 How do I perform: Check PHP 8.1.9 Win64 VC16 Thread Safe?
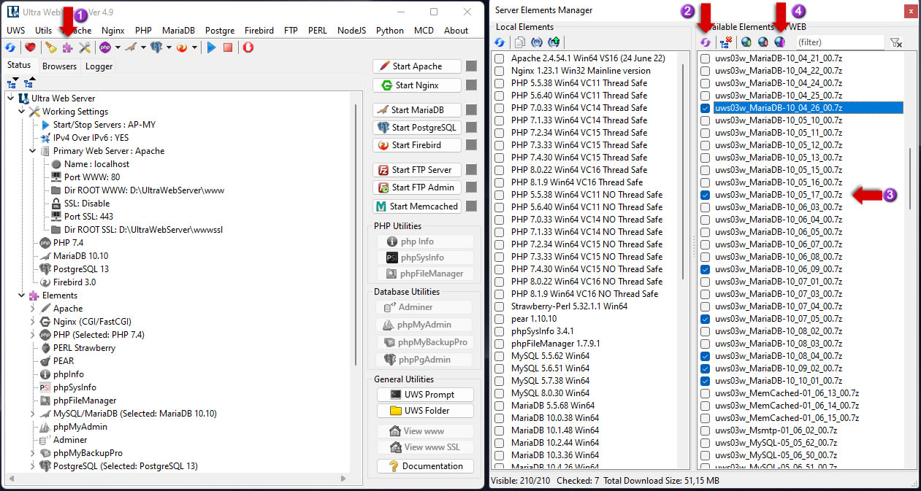[x=500, y=182]
